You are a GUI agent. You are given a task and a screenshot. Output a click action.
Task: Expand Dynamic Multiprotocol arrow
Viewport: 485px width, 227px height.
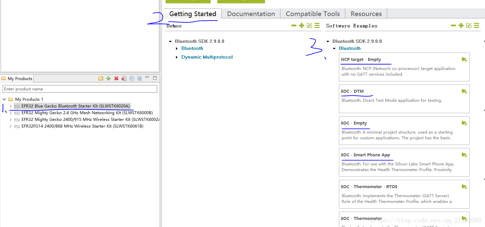tap(177, 57)
